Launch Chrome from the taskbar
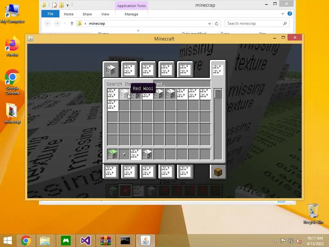Screen dimensions: 329x247 (x=26, y=241)
